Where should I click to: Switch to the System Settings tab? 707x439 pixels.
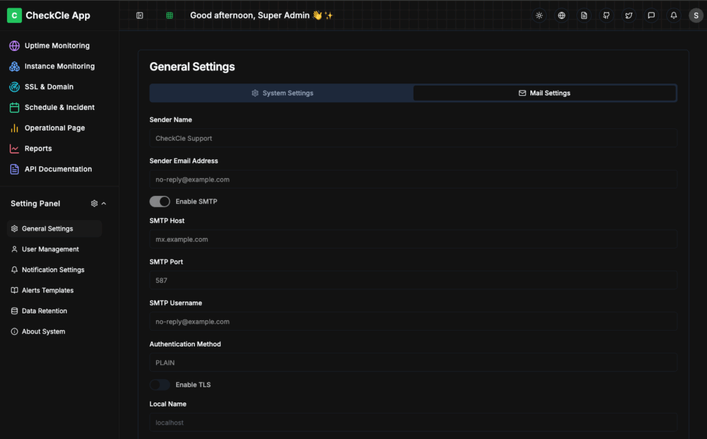282,93
